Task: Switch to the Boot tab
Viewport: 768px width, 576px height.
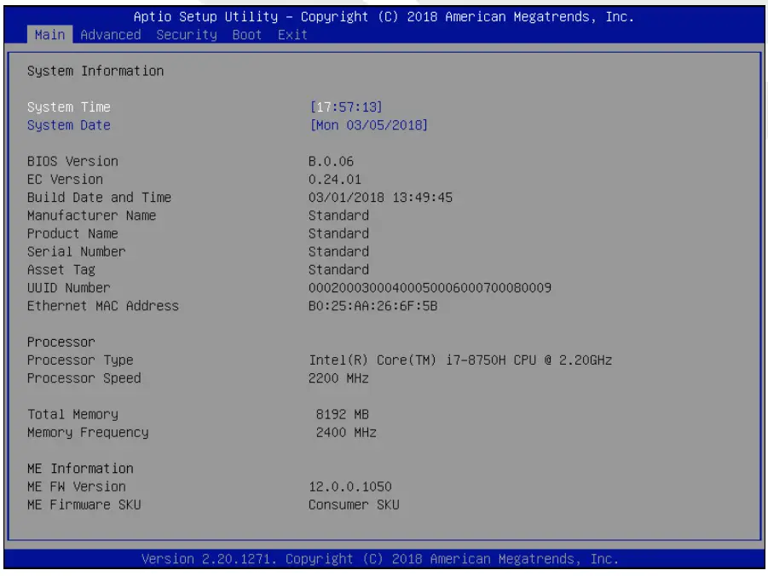Action: pos(245,35)
